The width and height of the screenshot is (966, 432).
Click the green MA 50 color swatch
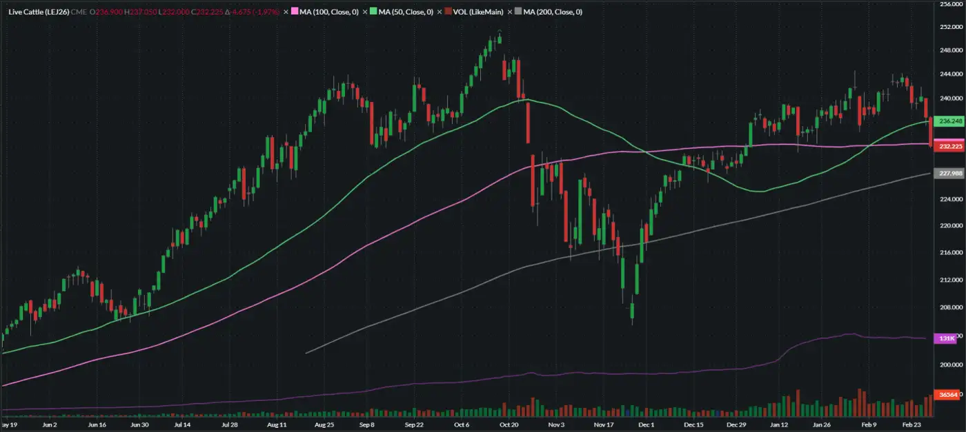pos(373,12)
